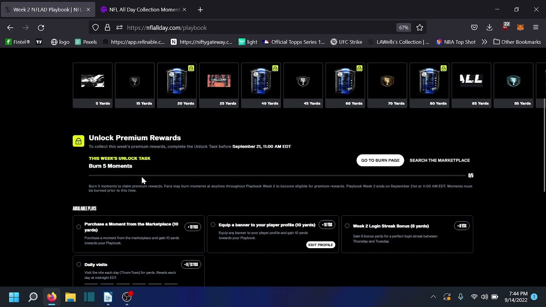
Task: Select the 95 Yards teal trophy reward
Action: point(514,85)
